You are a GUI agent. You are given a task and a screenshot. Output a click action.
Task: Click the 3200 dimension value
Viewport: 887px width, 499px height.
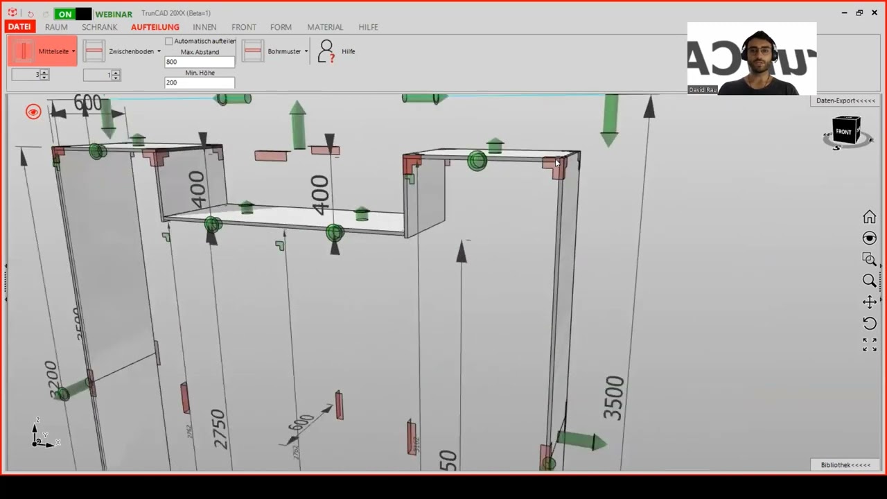pos(52,379)
